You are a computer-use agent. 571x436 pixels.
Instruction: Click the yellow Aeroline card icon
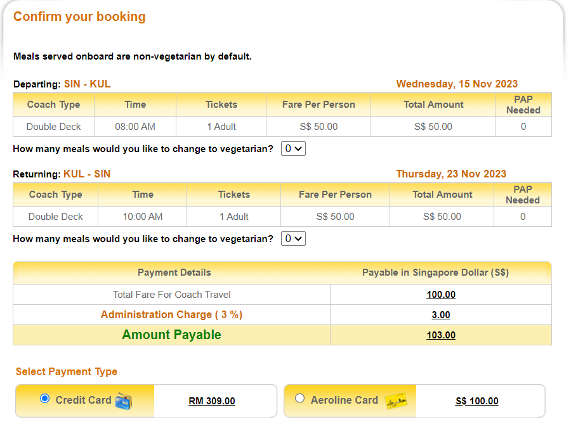click(396, 401)
